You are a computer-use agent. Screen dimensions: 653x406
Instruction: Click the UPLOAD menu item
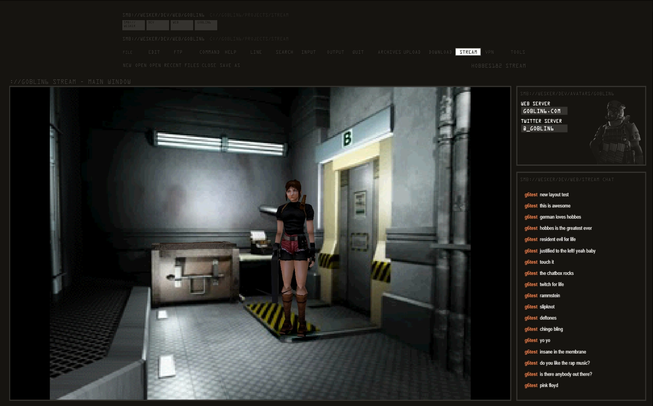(x=412, y=52)
